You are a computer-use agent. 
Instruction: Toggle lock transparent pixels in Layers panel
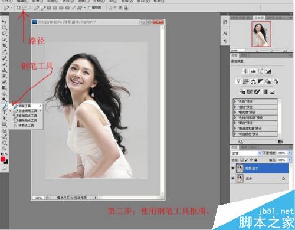[242, 160]
